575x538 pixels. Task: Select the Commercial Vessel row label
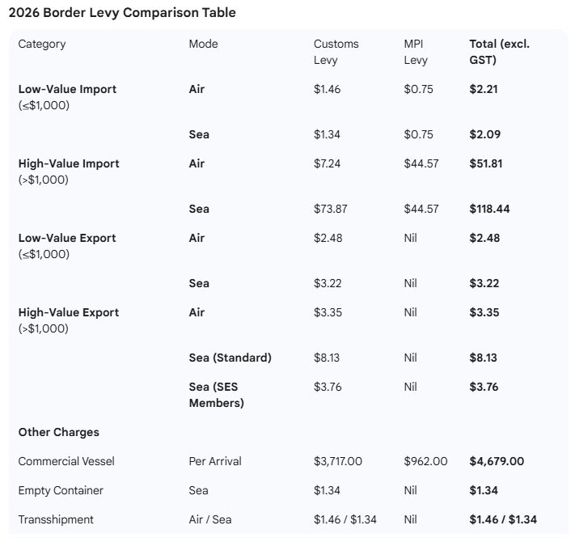point(66,461)
